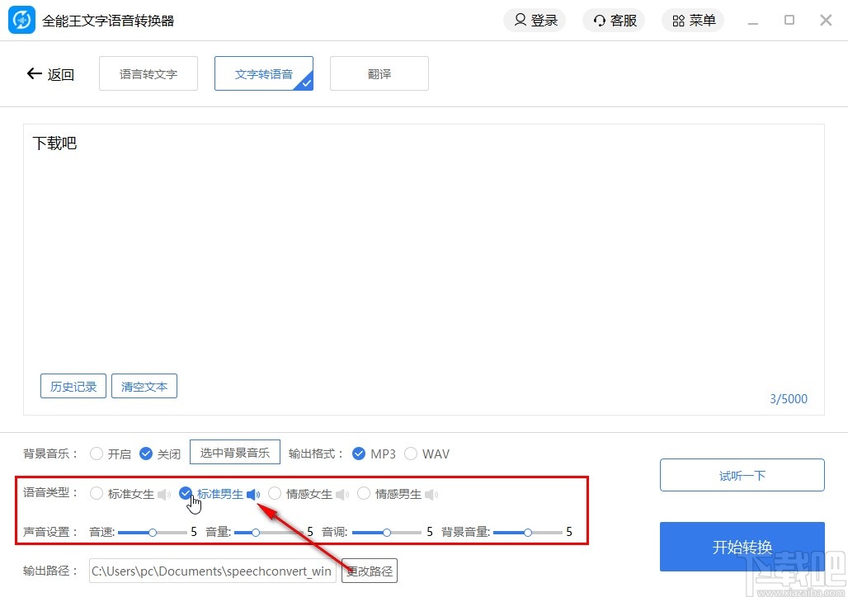The width and height of the screenshot is (848, 597).
Task: Open 历史记录 to view history
Action: point(73,386)
